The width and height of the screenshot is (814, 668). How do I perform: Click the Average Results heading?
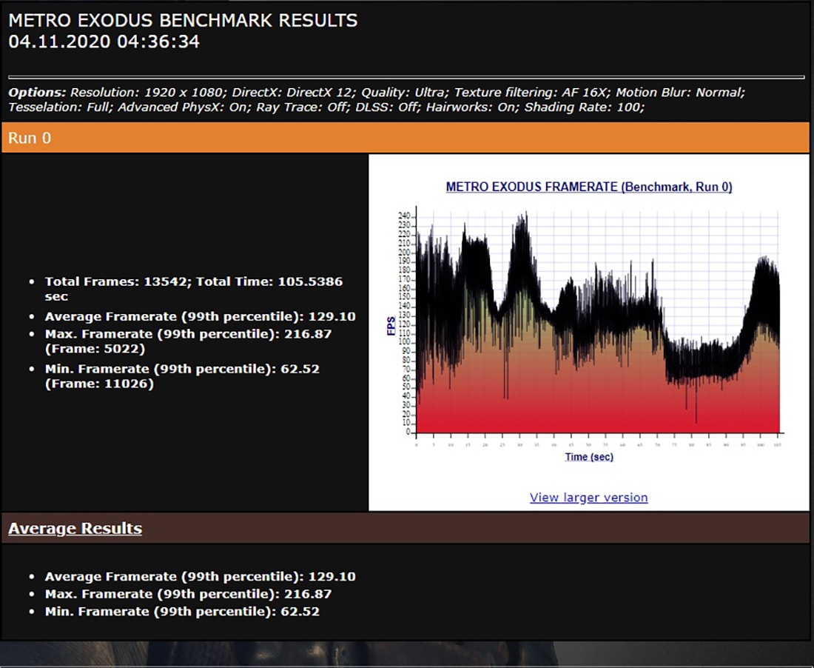point(75,528)
